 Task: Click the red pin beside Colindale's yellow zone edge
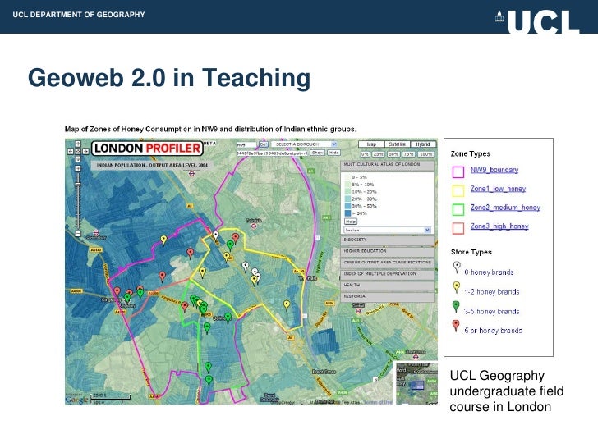(x=236, y=238)
